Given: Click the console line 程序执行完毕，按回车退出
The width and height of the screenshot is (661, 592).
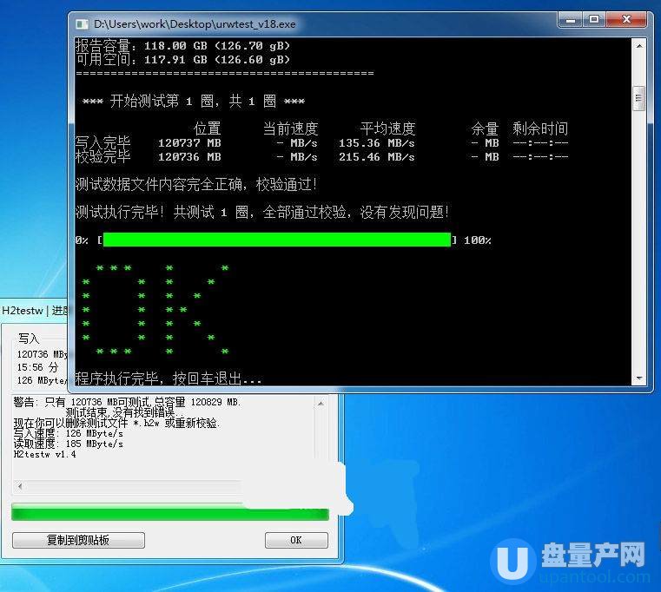Looking at the screenshot, I should click(x=169, y=378).
